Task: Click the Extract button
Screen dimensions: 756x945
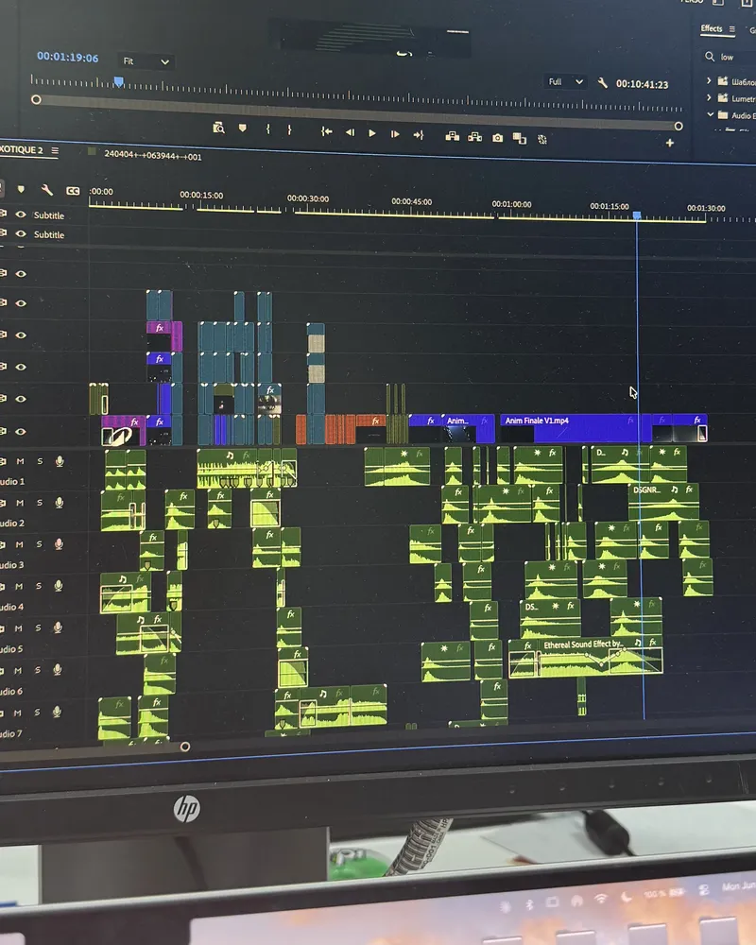Action: (475, 137)
